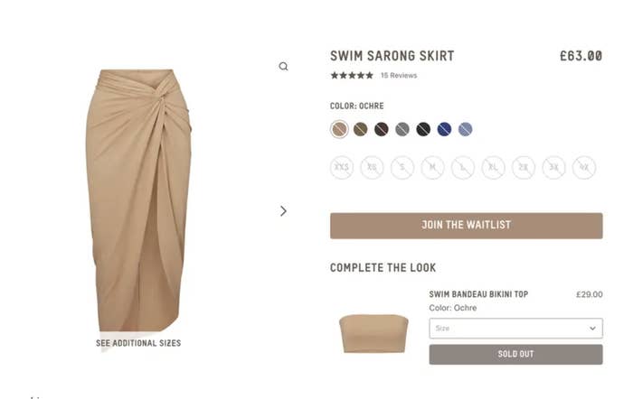Pick the dark brown color swatch

pyautogui.click(x=382, y=129)
